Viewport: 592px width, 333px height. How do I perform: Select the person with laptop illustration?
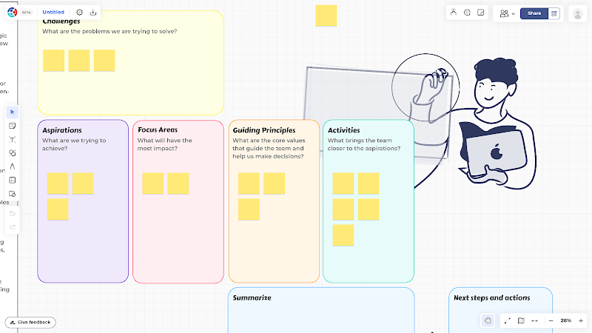[x=476, y=123]
